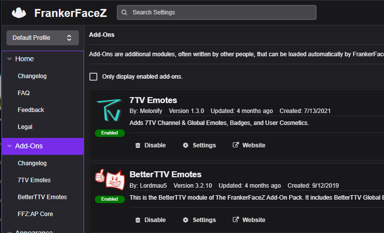Collapse the Add-Ons section arrow

(x=9, y=146)
